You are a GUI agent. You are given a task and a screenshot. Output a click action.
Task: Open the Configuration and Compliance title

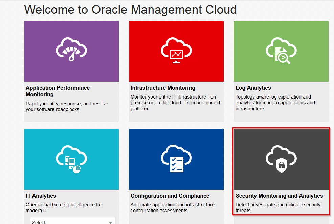(170, 196)
